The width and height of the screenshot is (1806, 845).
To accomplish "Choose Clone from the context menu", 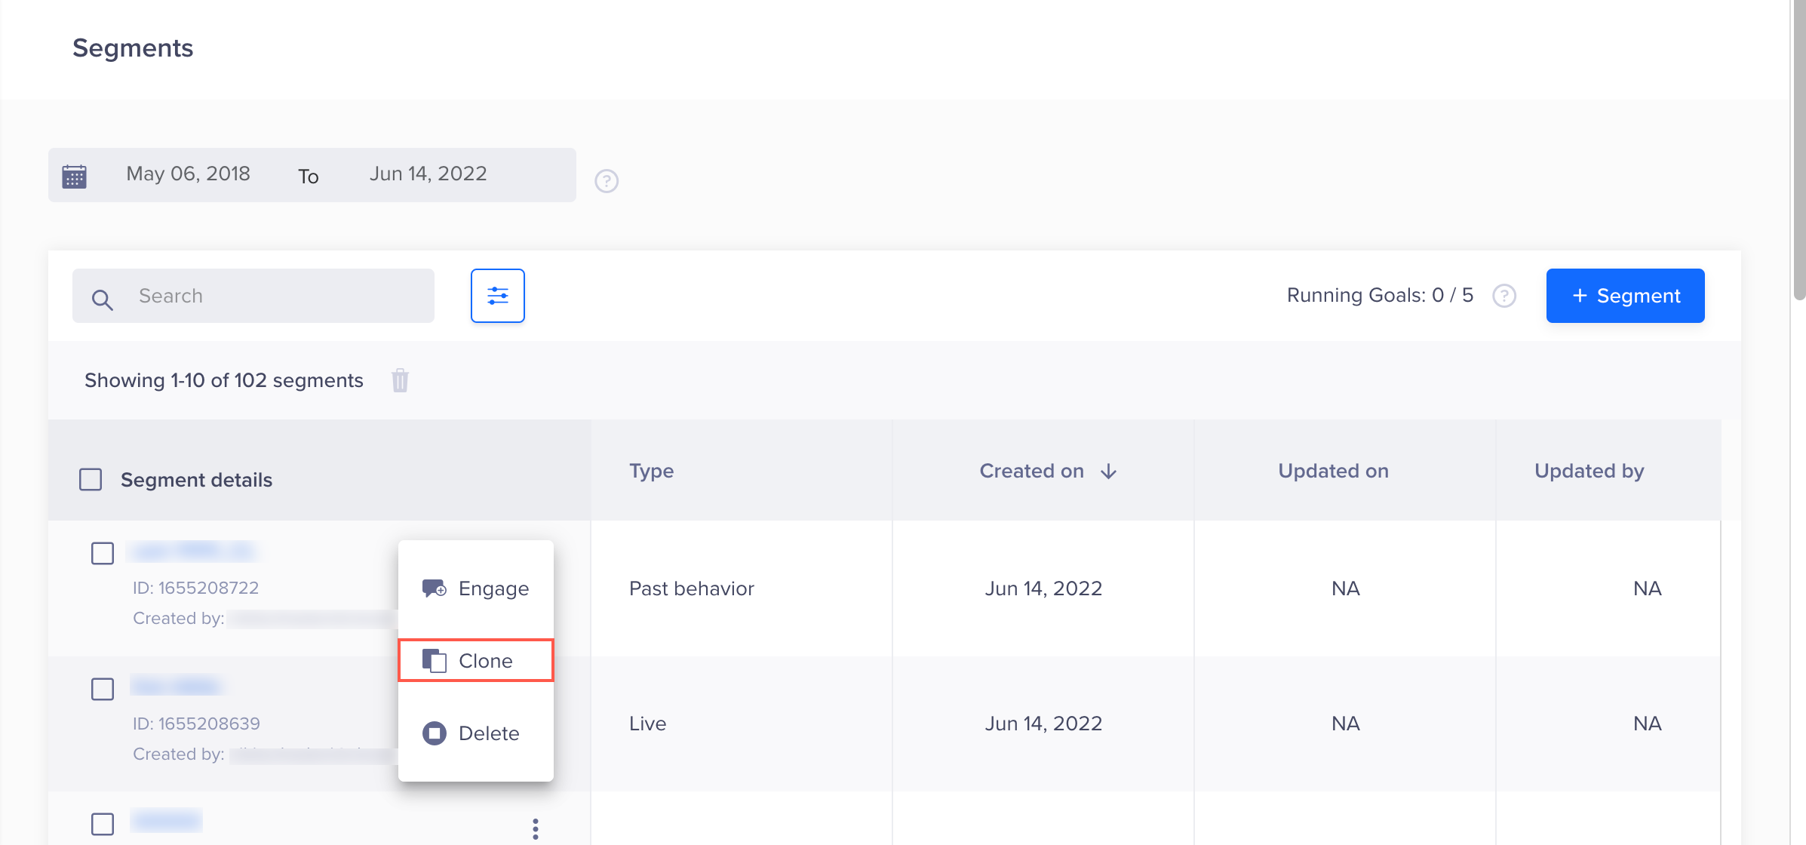I will pos(476,661).
